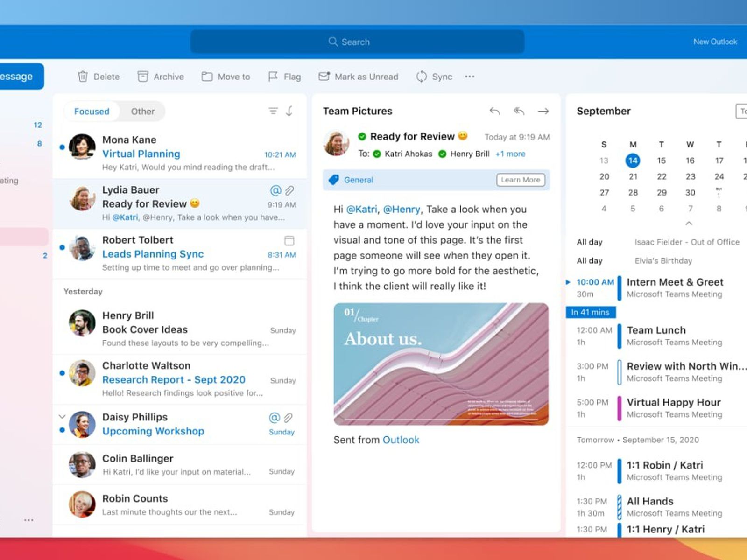Click the Sync icon
The image size is (747, 560).
coord(422,77)
